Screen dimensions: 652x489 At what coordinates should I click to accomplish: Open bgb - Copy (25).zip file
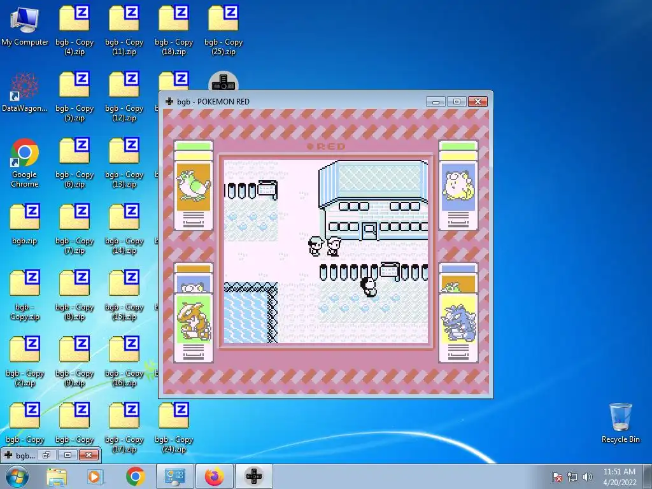[x=223, y=31]
